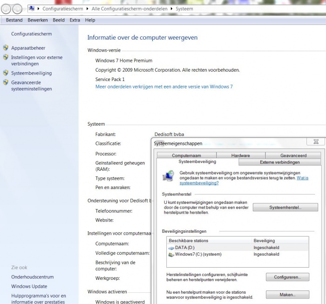326x304 pixels.
Task: Click the computer icon in address bar
Action: tap(32, 8)
